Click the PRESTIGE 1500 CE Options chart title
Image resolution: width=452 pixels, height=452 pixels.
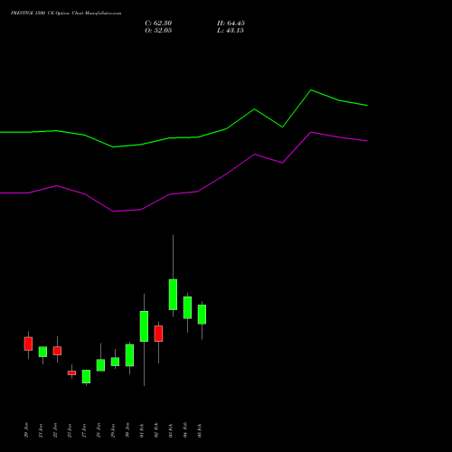pos(66,14)
